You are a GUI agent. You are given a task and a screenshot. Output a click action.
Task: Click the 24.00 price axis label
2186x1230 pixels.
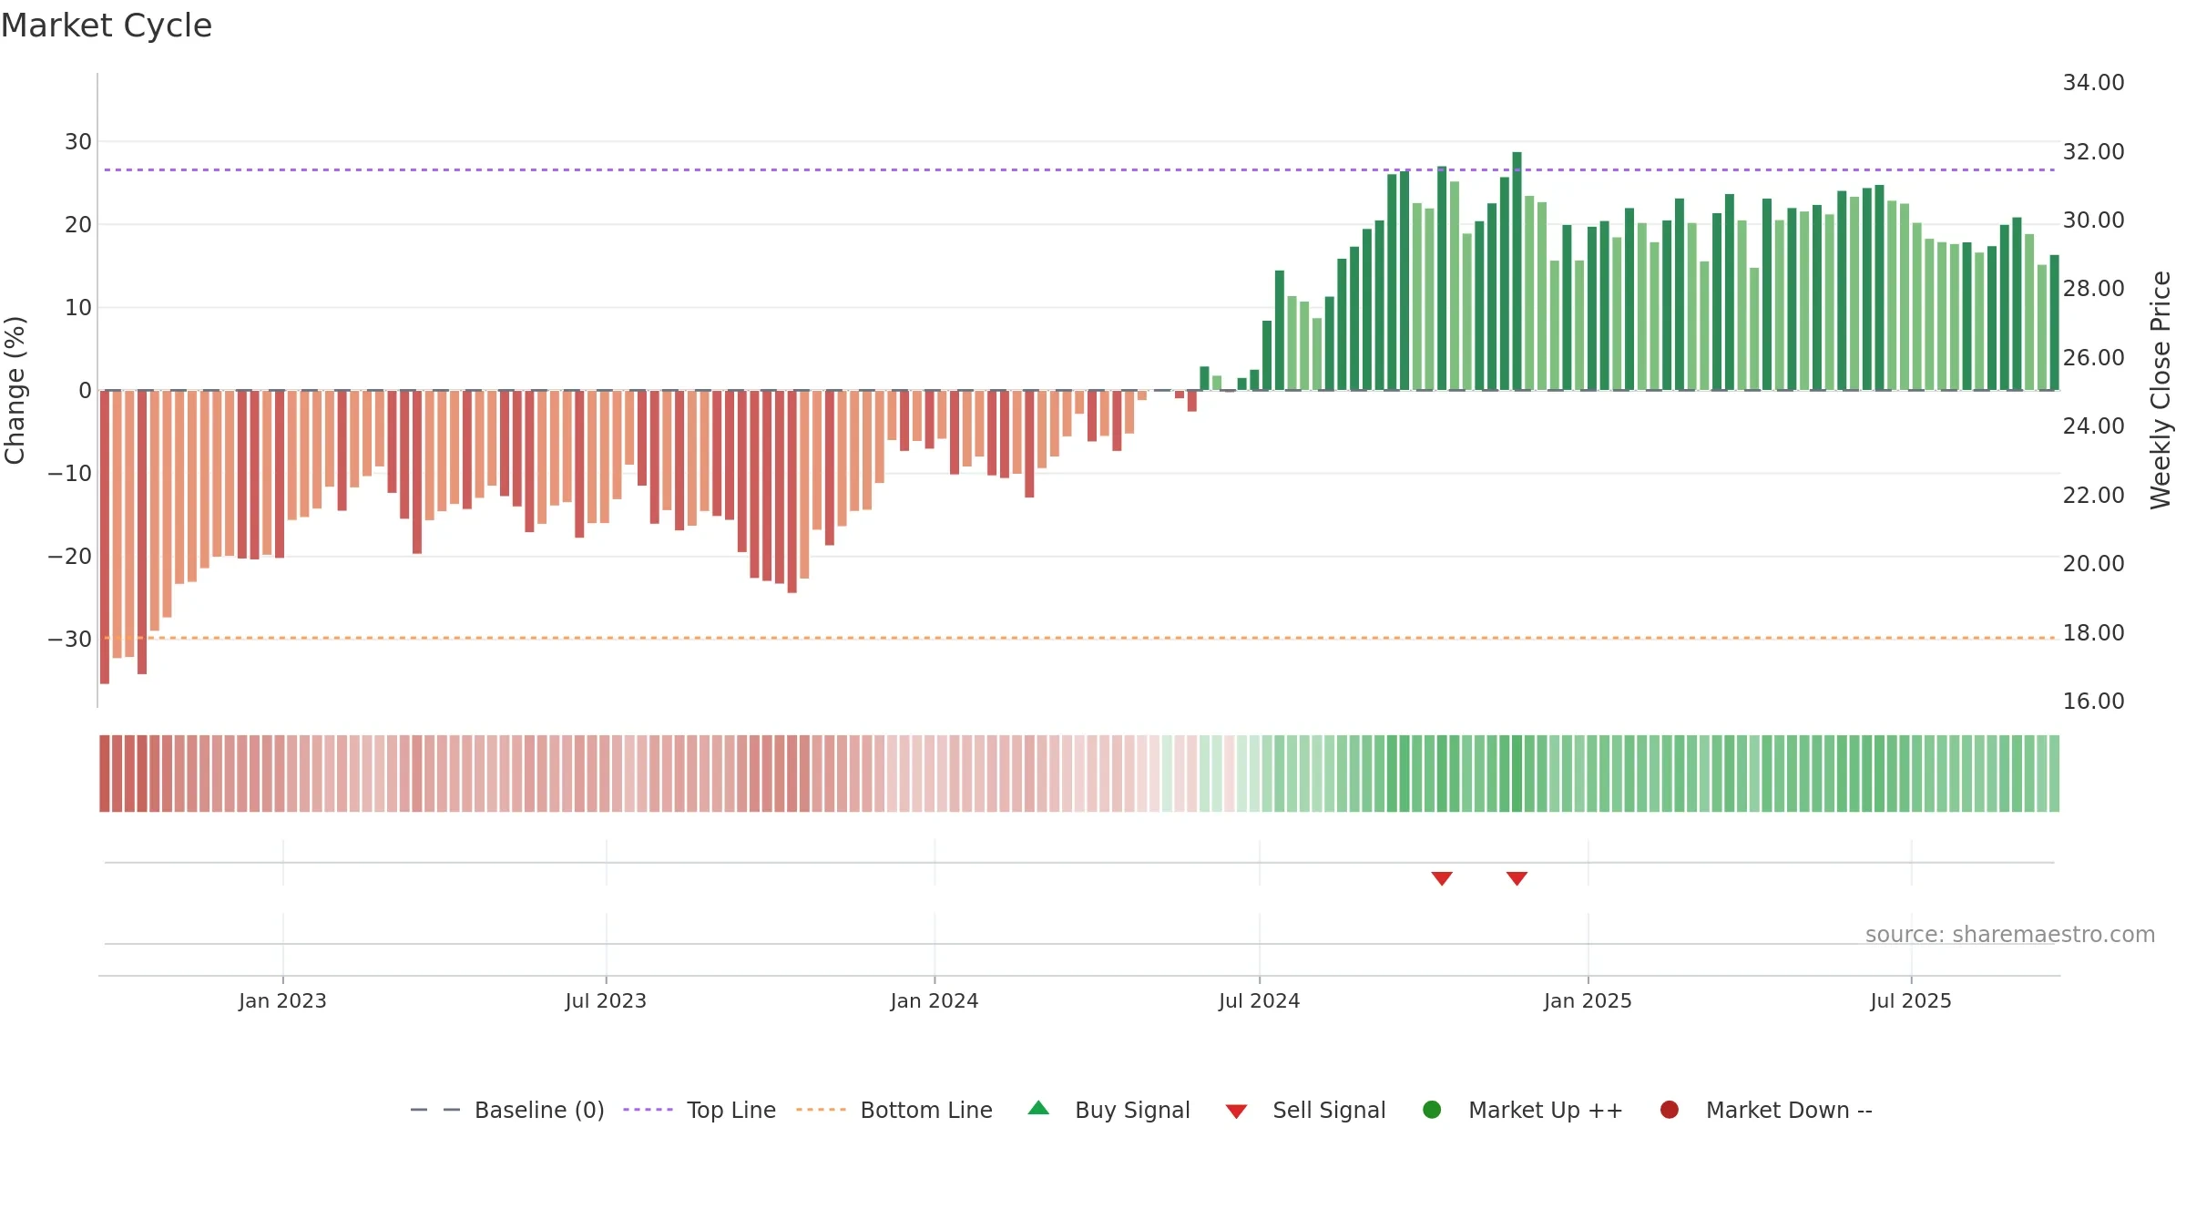point(2093,426)
